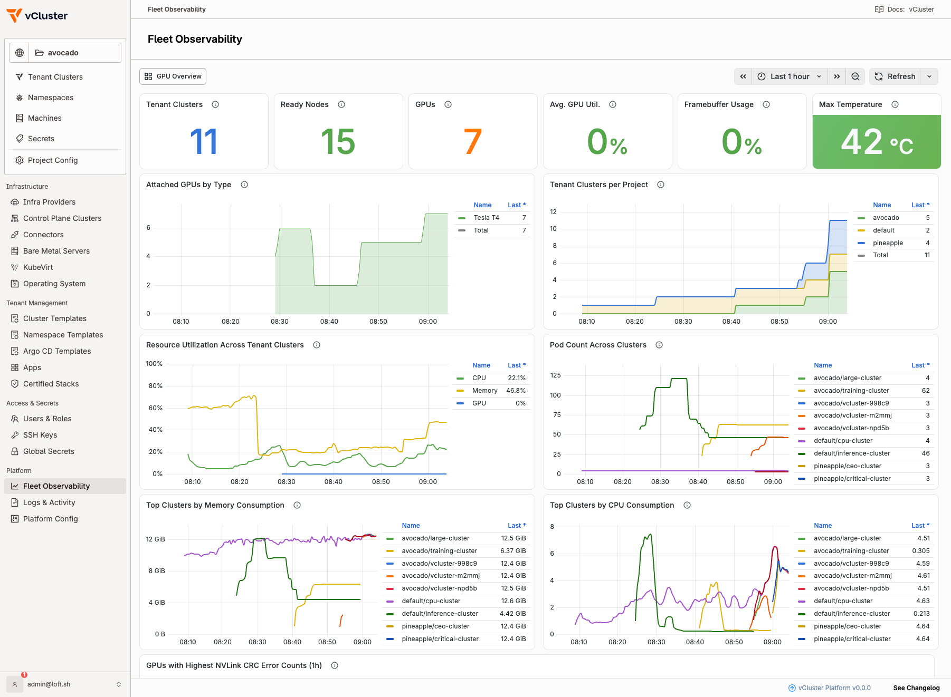Click the Apps grid icon

pos(15,367)
